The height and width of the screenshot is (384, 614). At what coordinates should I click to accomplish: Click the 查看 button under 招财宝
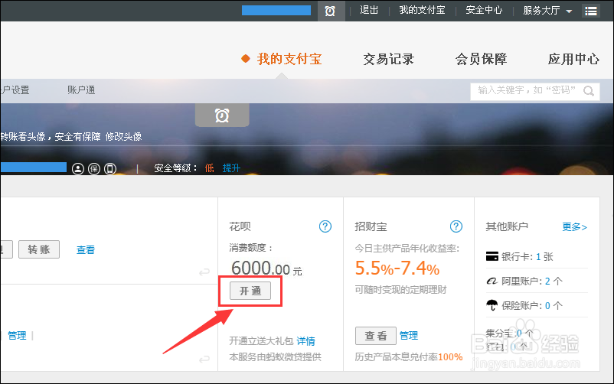point(376,336)
